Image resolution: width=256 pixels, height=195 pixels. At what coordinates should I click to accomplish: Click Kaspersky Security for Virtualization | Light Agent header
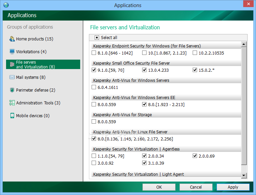[166, 174]
